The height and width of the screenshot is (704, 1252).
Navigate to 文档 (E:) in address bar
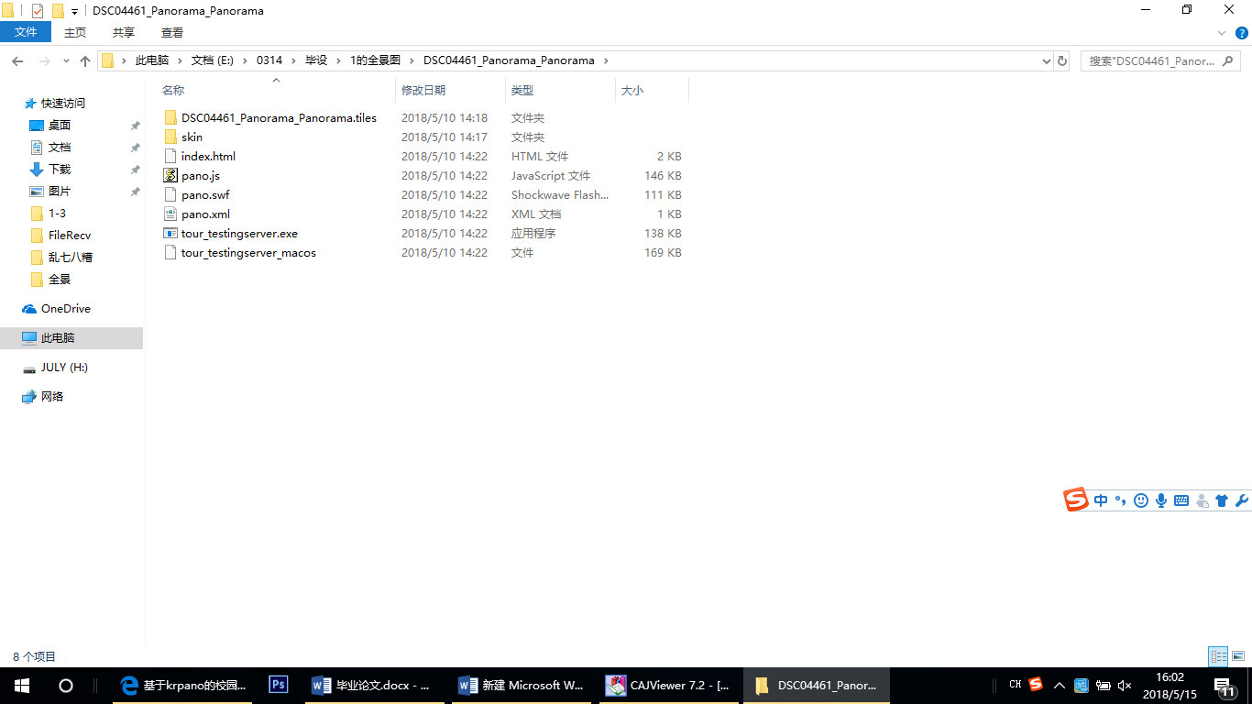pyautogui.click(x=213, y=60)
